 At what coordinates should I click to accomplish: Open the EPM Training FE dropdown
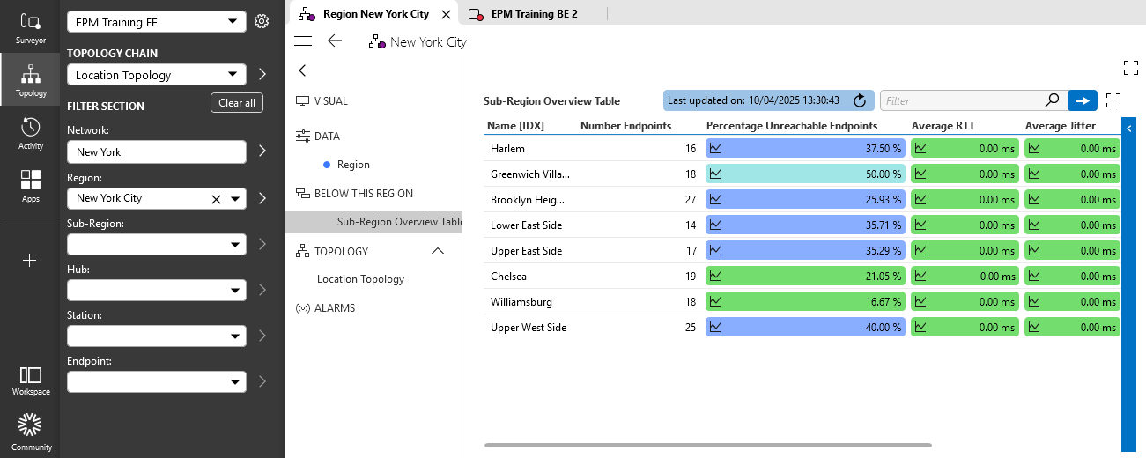[157, 21]
